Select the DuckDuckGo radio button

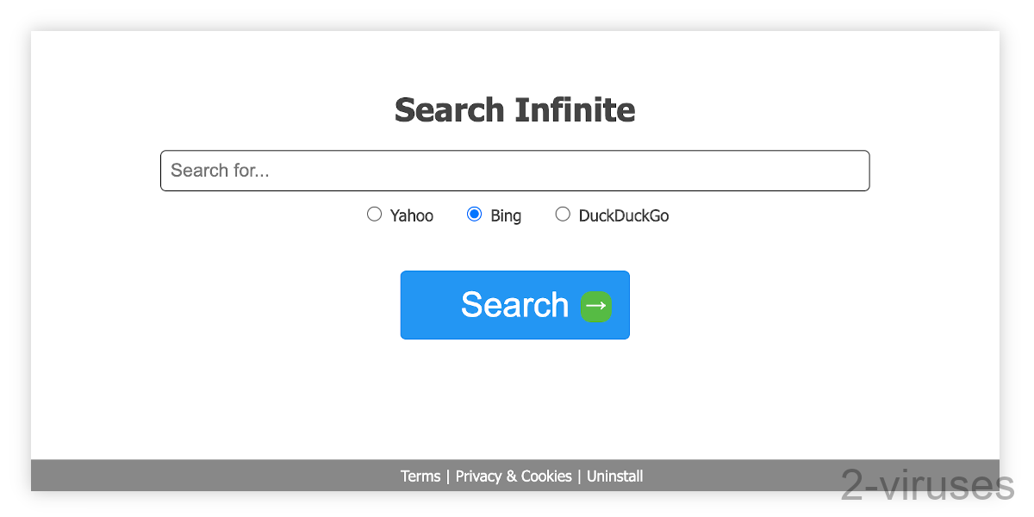[562, 214]
